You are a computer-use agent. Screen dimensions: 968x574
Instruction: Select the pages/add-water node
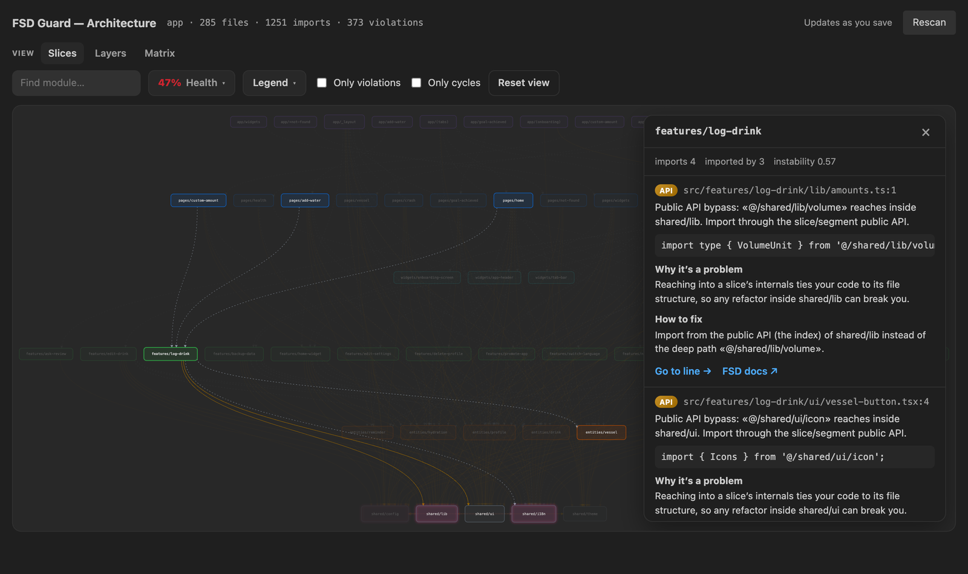pos(305,200)
